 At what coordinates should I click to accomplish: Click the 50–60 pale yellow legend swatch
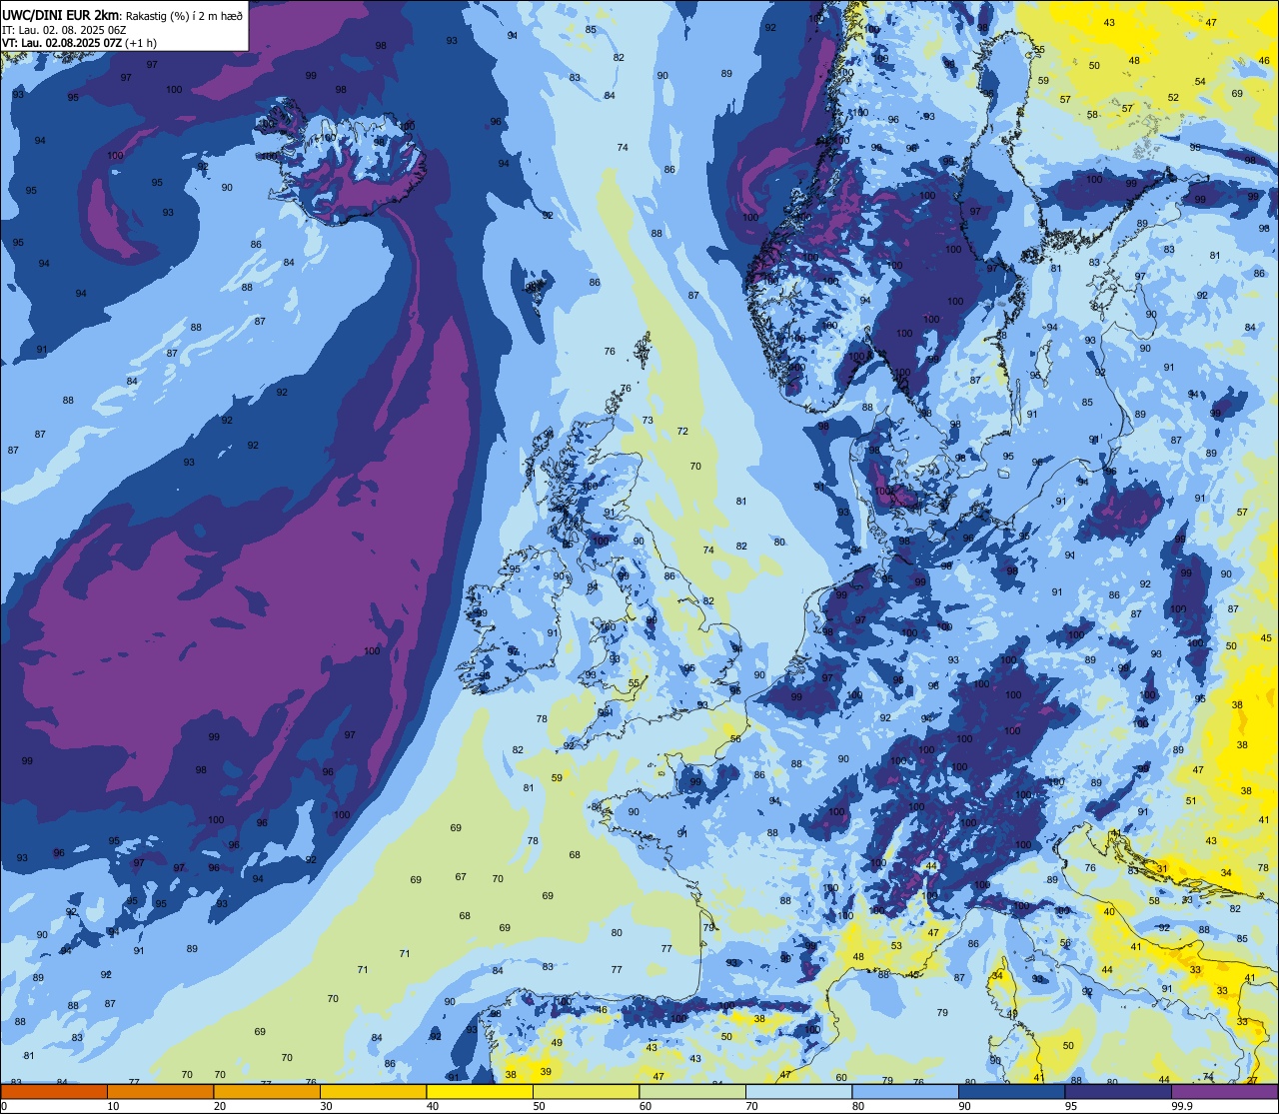[x=586, y=1092]
